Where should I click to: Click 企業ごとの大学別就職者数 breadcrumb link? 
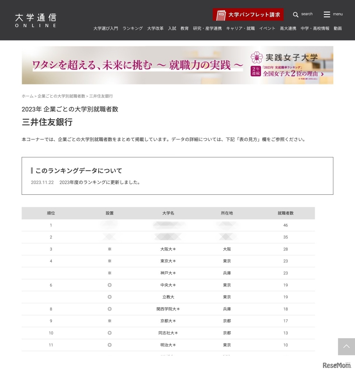coord(61,96)
